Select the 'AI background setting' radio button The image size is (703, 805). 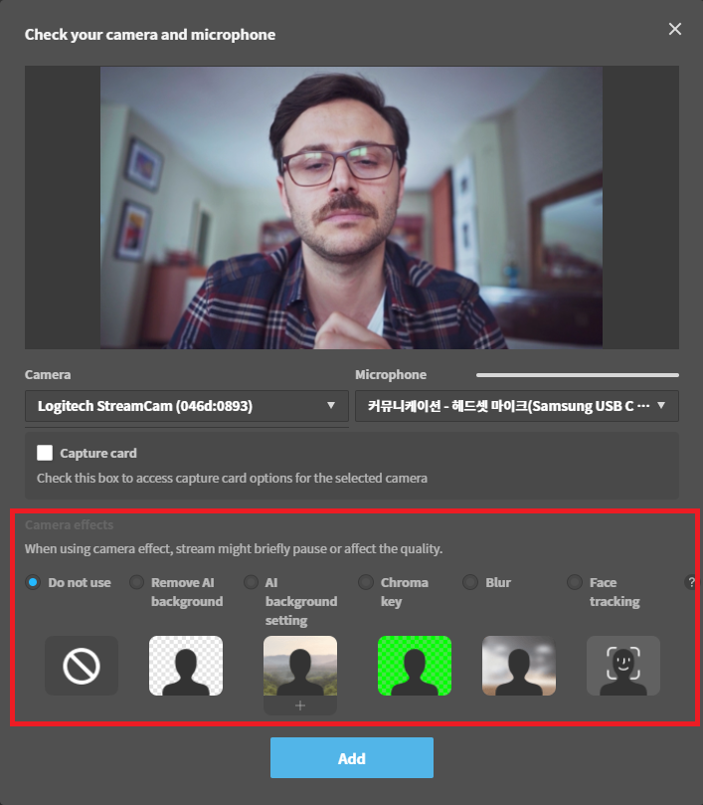click(x=251, y=582)
